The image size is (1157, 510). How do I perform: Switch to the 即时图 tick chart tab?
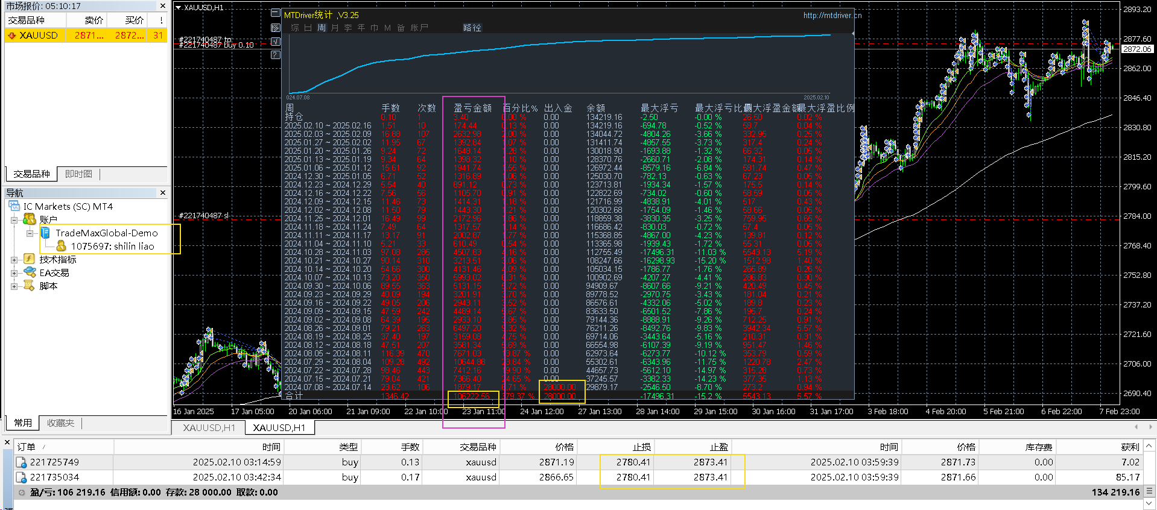coord(78,174)
